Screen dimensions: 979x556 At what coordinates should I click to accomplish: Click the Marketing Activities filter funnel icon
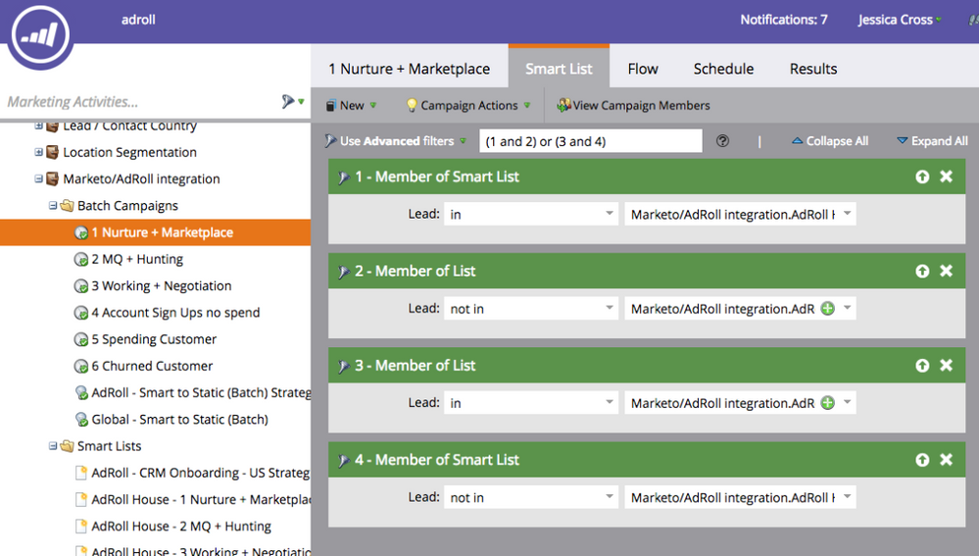click(288, 102)
